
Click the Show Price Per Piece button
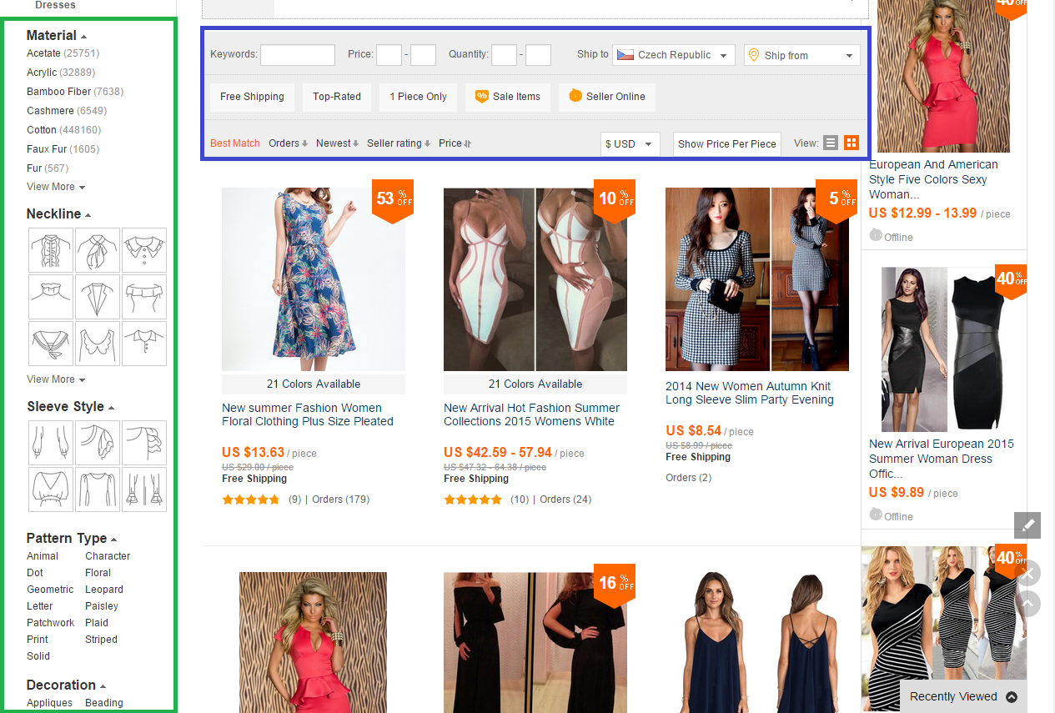[726, 144]
